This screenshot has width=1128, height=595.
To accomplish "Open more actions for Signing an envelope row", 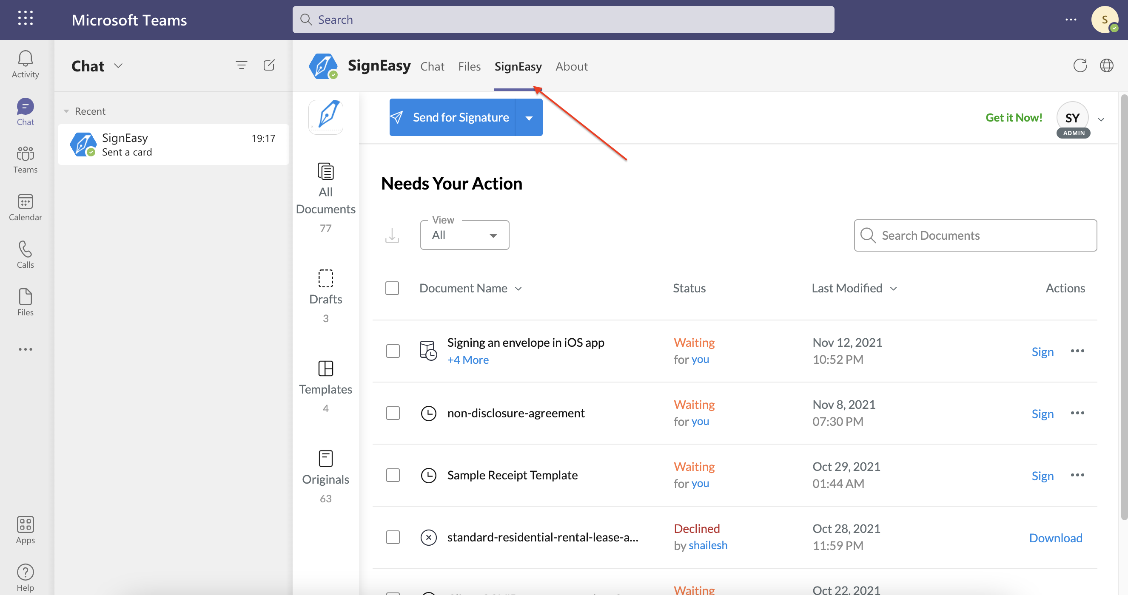I will 1077,351.
